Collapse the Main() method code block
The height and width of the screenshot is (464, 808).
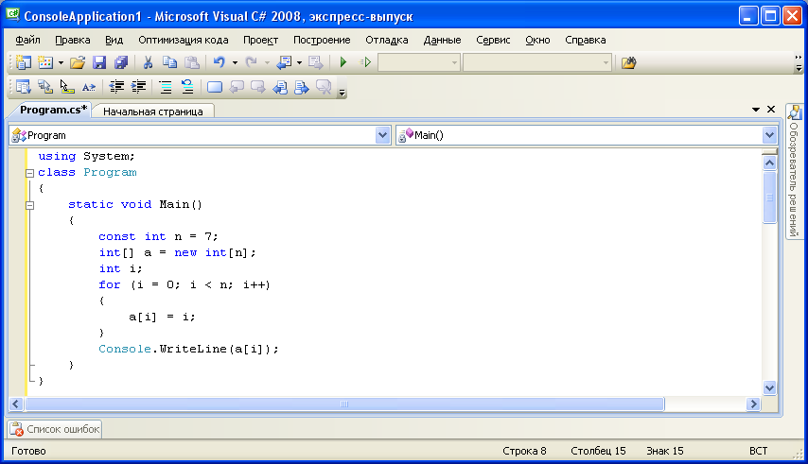click(30, 205)
